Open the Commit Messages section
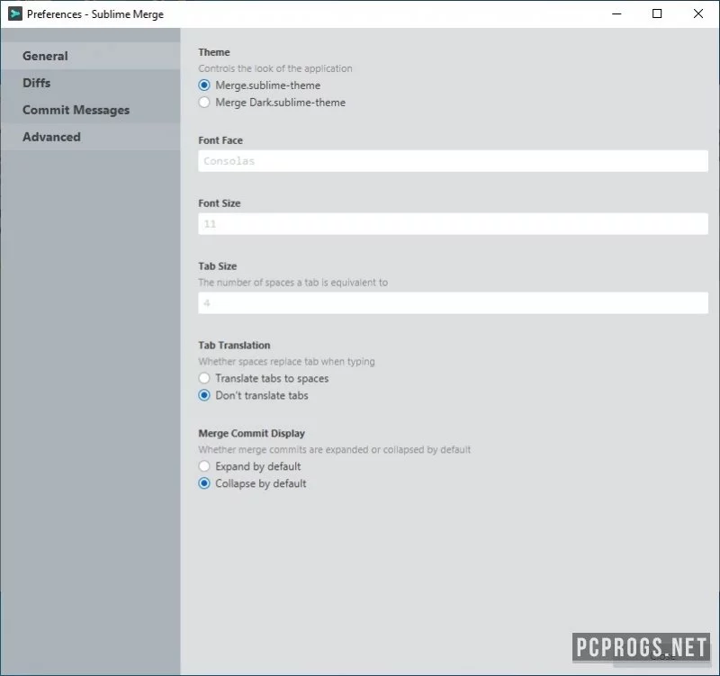The width and height of the screenshot is (720, 676). pos(90,110)
